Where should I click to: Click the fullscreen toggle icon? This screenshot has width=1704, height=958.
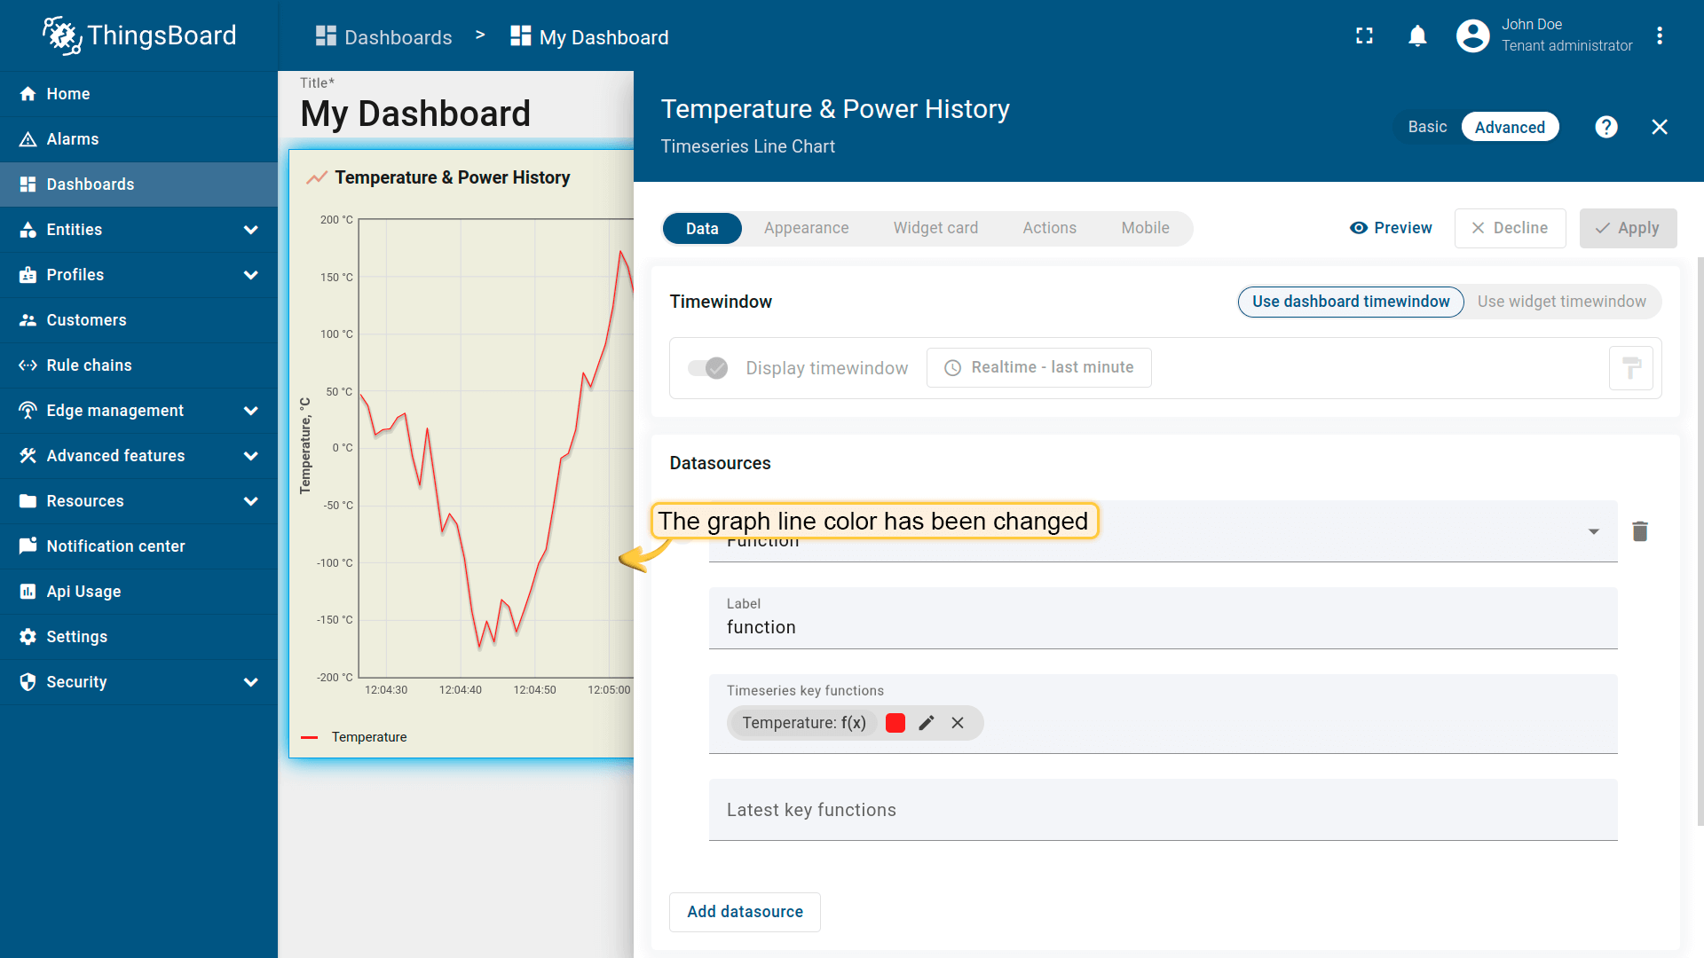pyautogui.click(x=1364, y=35)
